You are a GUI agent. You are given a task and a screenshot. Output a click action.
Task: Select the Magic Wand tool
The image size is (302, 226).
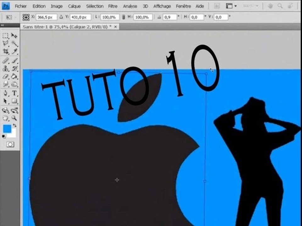point(14,43)
